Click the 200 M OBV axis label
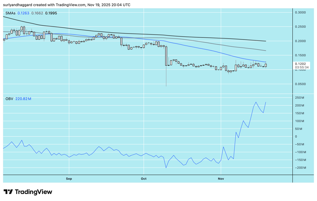This screenshot has height=201, width=317. pos(300,106)
